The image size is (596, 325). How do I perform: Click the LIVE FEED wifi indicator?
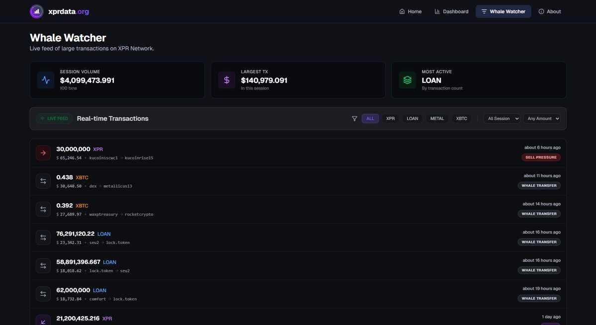(54, 119)
